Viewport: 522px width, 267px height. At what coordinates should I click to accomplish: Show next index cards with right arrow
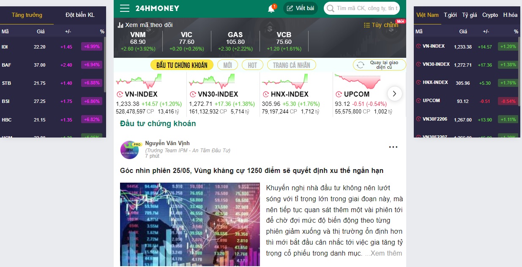[x=394, y=94]
